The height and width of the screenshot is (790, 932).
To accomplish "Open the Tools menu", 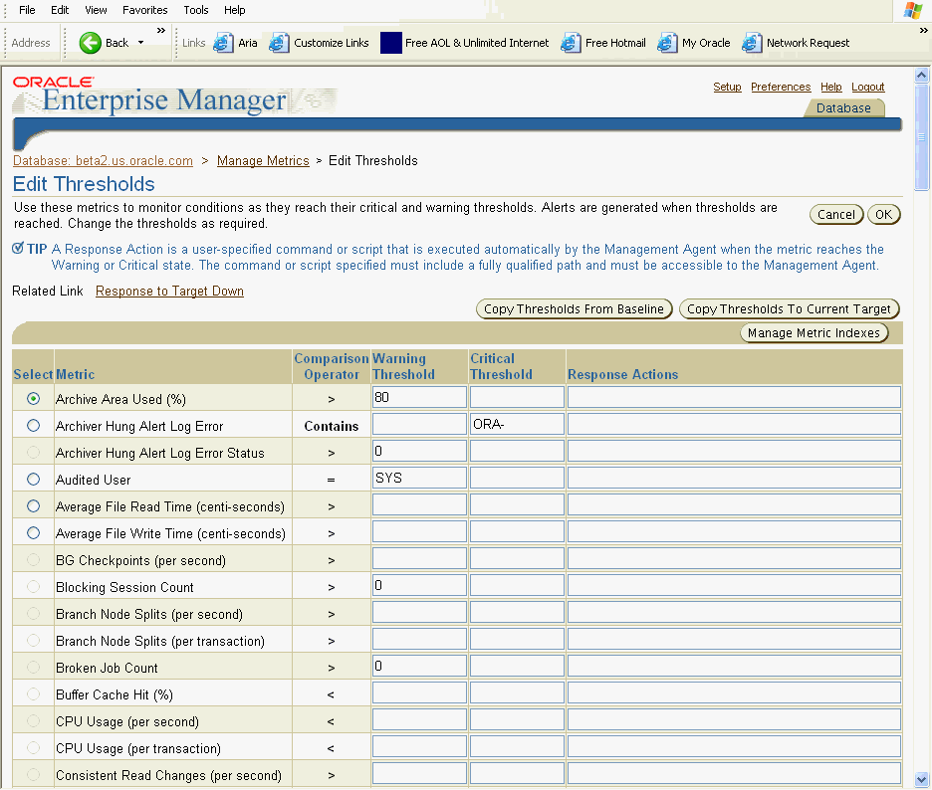I will click(196, 10).
